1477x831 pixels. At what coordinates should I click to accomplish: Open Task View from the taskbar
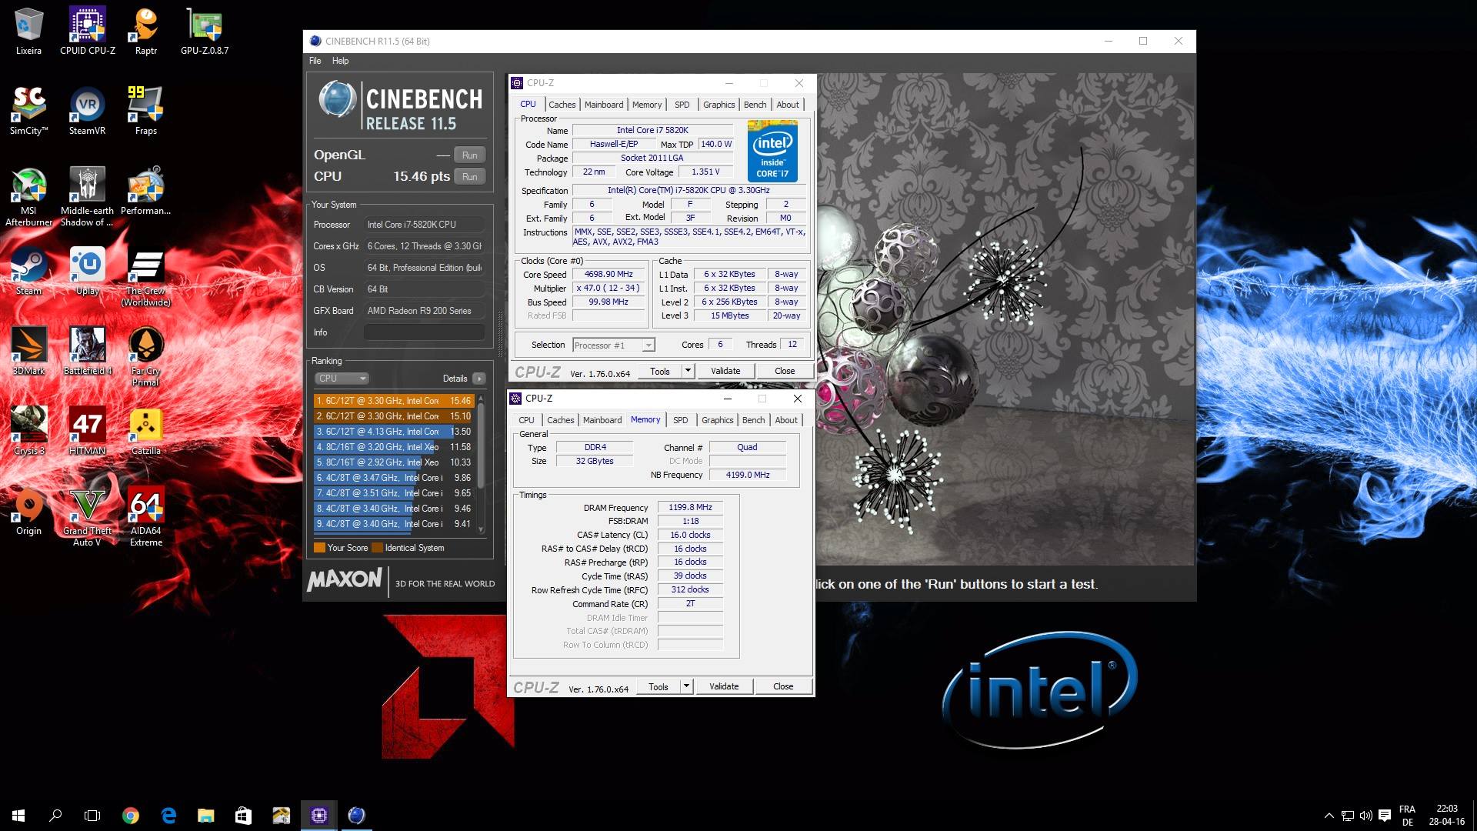[x=92, y=816]
